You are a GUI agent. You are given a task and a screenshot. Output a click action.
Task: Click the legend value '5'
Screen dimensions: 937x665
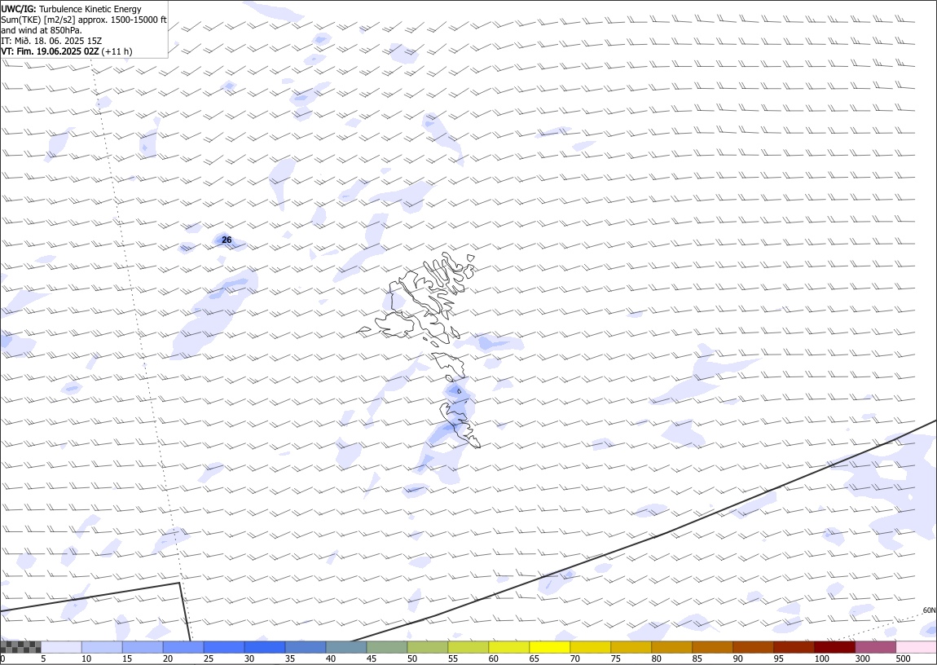tap(43, 658)
